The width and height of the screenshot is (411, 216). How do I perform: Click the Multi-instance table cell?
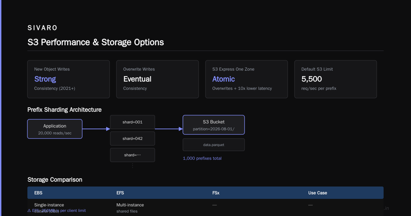130,205
